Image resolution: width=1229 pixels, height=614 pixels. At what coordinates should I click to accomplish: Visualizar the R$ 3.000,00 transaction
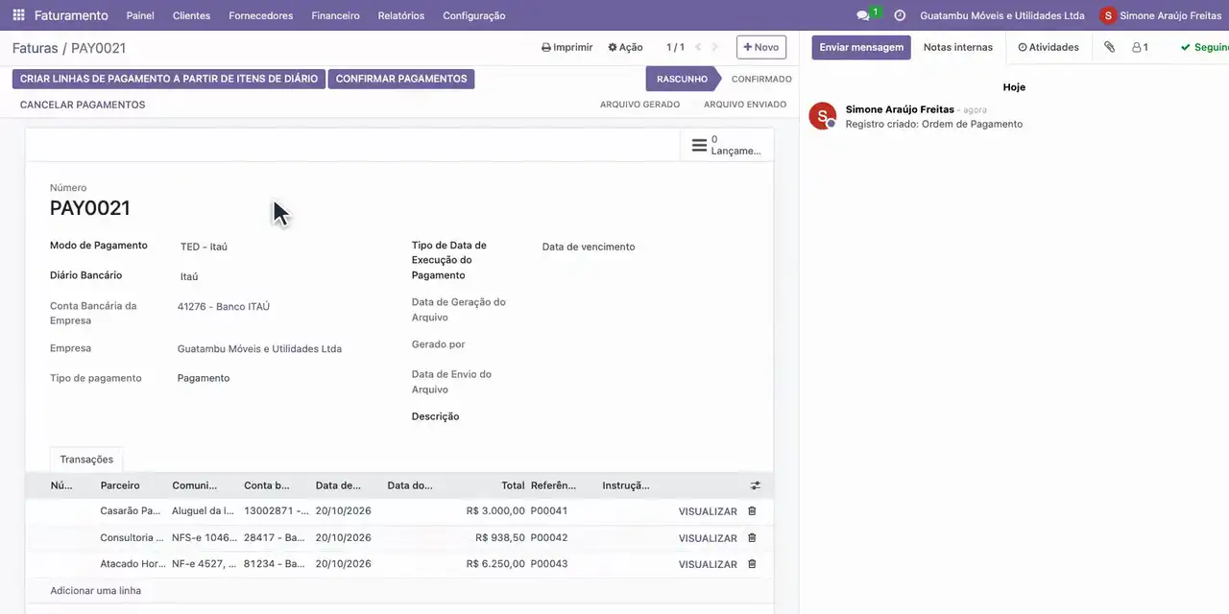tap(708, 512)
